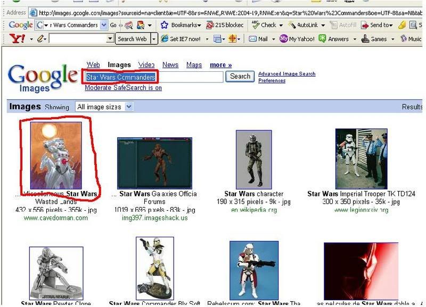Open the Galaxies Official Forums thumbnail
The image size is (426, 307).
(x=154, y=163)
